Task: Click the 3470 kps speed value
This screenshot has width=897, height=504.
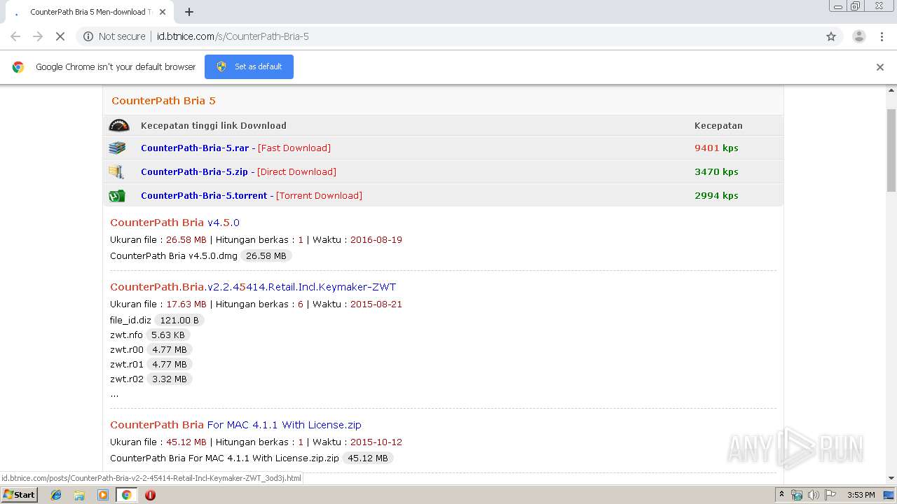Action: tap(716, 171)
